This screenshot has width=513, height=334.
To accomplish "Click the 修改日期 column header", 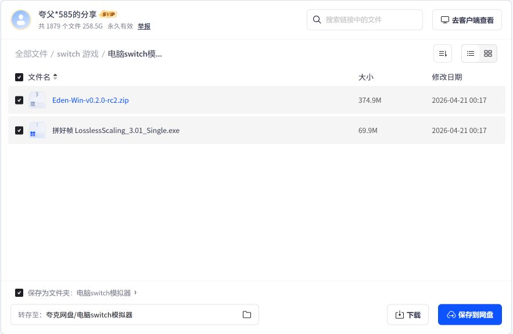I will click(447, 77).
